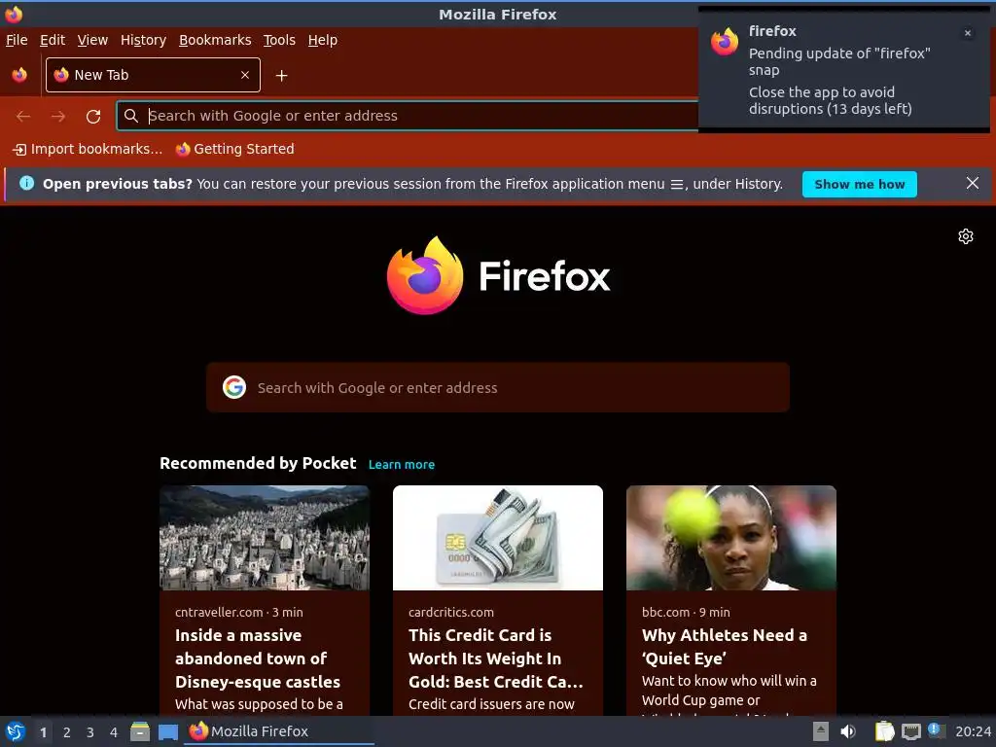The height and width of the screenshot is (747, 996).
Task: Switch to workspace 4
Action: pyautogui.click(x=114, y=732)
